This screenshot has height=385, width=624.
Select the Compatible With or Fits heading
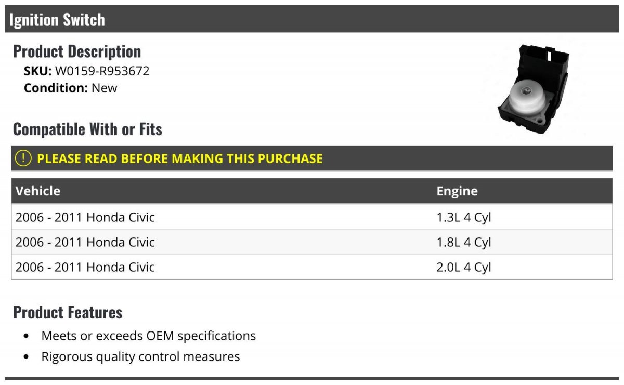pyautogui.click(x=87, y=129)
